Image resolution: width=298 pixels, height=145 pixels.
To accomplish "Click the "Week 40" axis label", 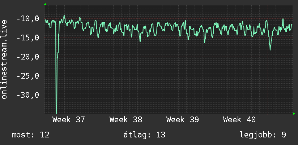I will (x=239, y=120).
